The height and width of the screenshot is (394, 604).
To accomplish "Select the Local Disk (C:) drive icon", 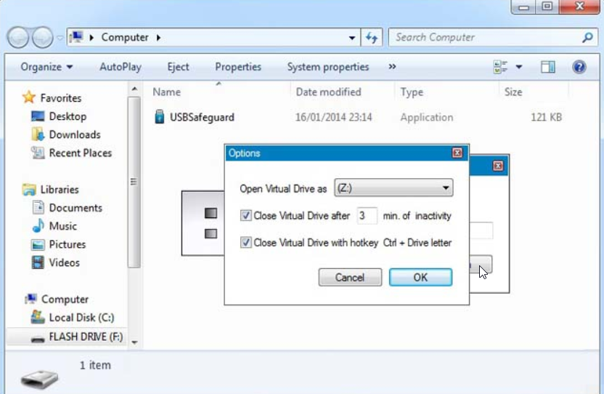I will click(x=38, y=317).
